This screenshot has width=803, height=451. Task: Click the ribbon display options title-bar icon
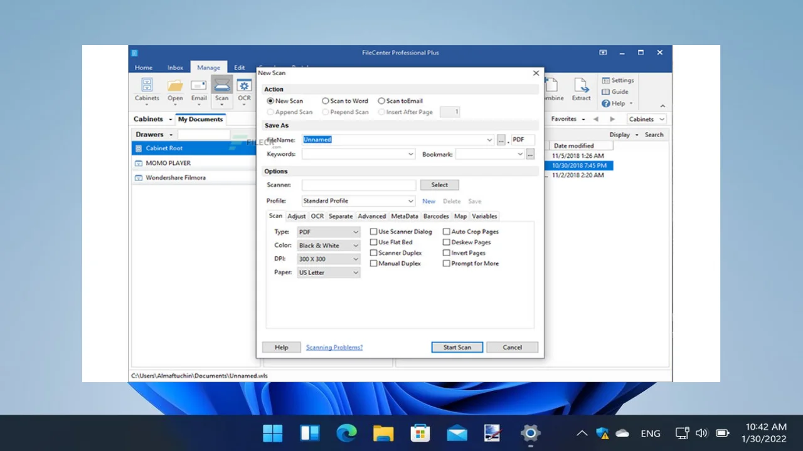pyautogui.click(x=603, y=53)
